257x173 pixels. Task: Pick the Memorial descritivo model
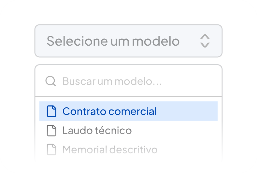tap(128, 150)
